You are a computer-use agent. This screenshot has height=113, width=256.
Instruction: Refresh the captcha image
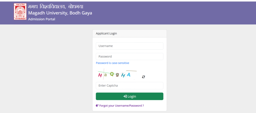point(143,77)
